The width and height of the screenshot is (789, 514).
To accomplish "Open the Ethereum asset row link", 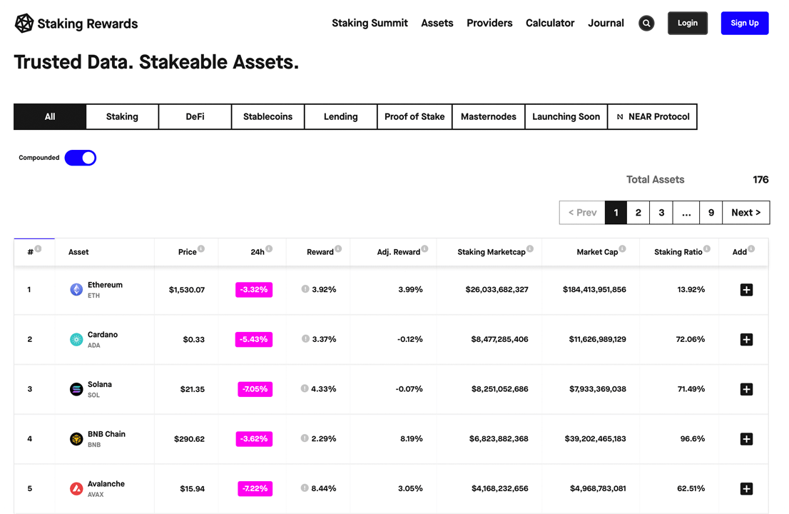I will point(104,285).
